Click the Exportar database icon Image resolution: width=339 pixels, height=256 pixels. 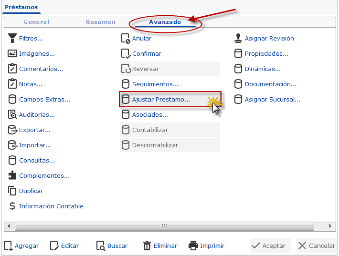(x=12, y=130)
